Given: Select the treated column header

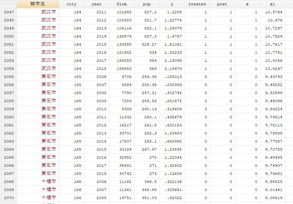Looking at the screenshot, I should point(197,4).
